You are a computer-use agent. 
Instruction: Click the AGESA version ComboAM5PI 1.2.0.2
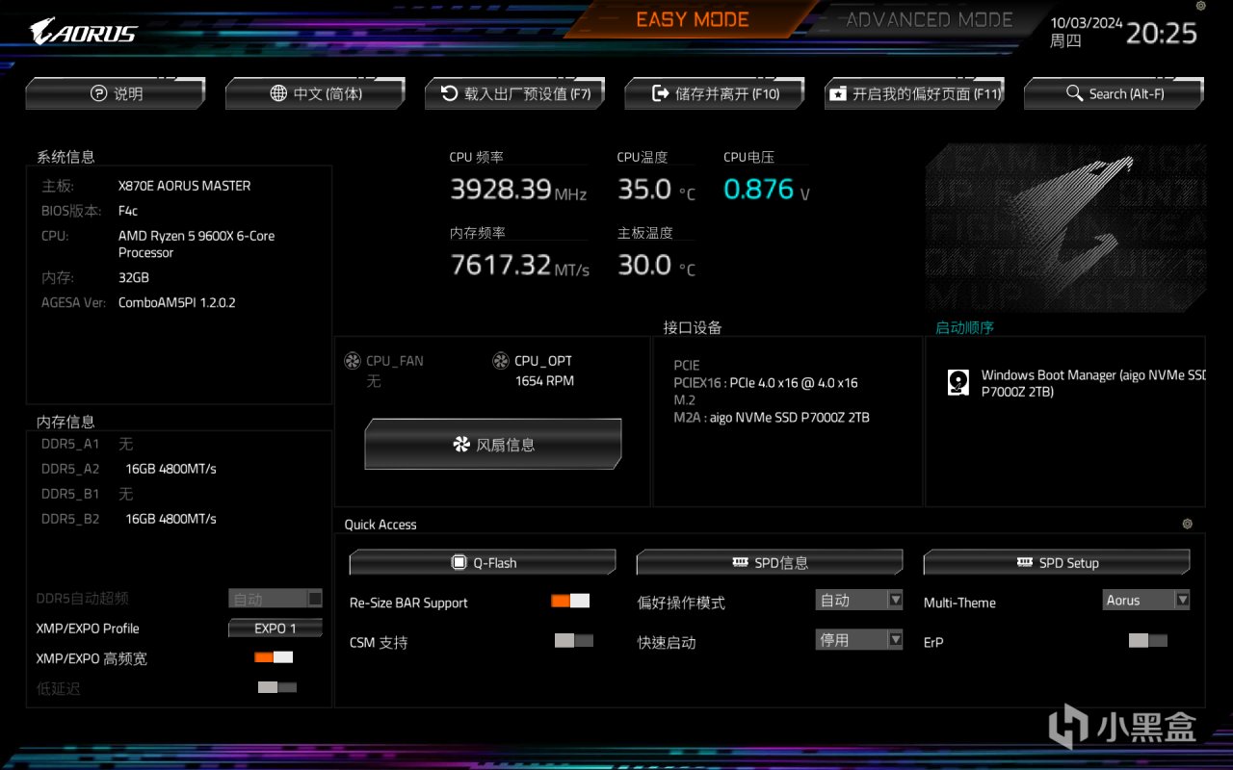(177, 302)
